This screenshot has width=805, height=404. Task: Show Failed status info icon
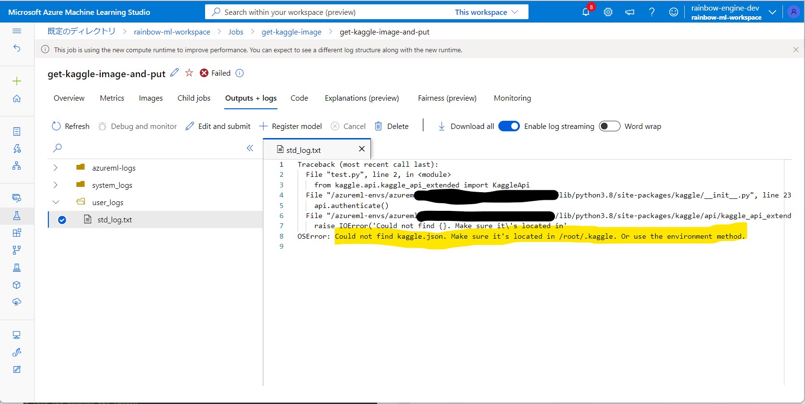coord(240,73)
